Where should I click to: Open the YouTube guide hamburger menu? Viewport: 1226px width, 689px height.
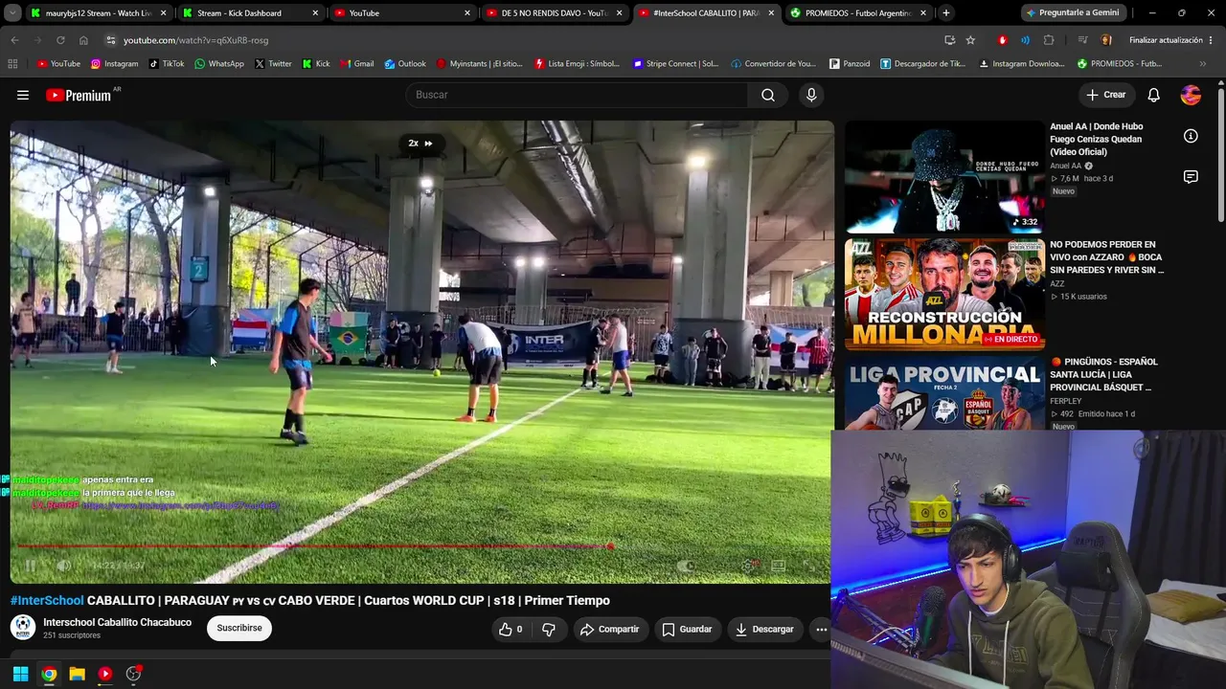23,95
